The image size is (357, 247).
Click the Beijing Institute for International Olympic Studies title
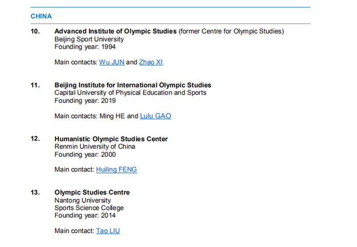(133, 85)
